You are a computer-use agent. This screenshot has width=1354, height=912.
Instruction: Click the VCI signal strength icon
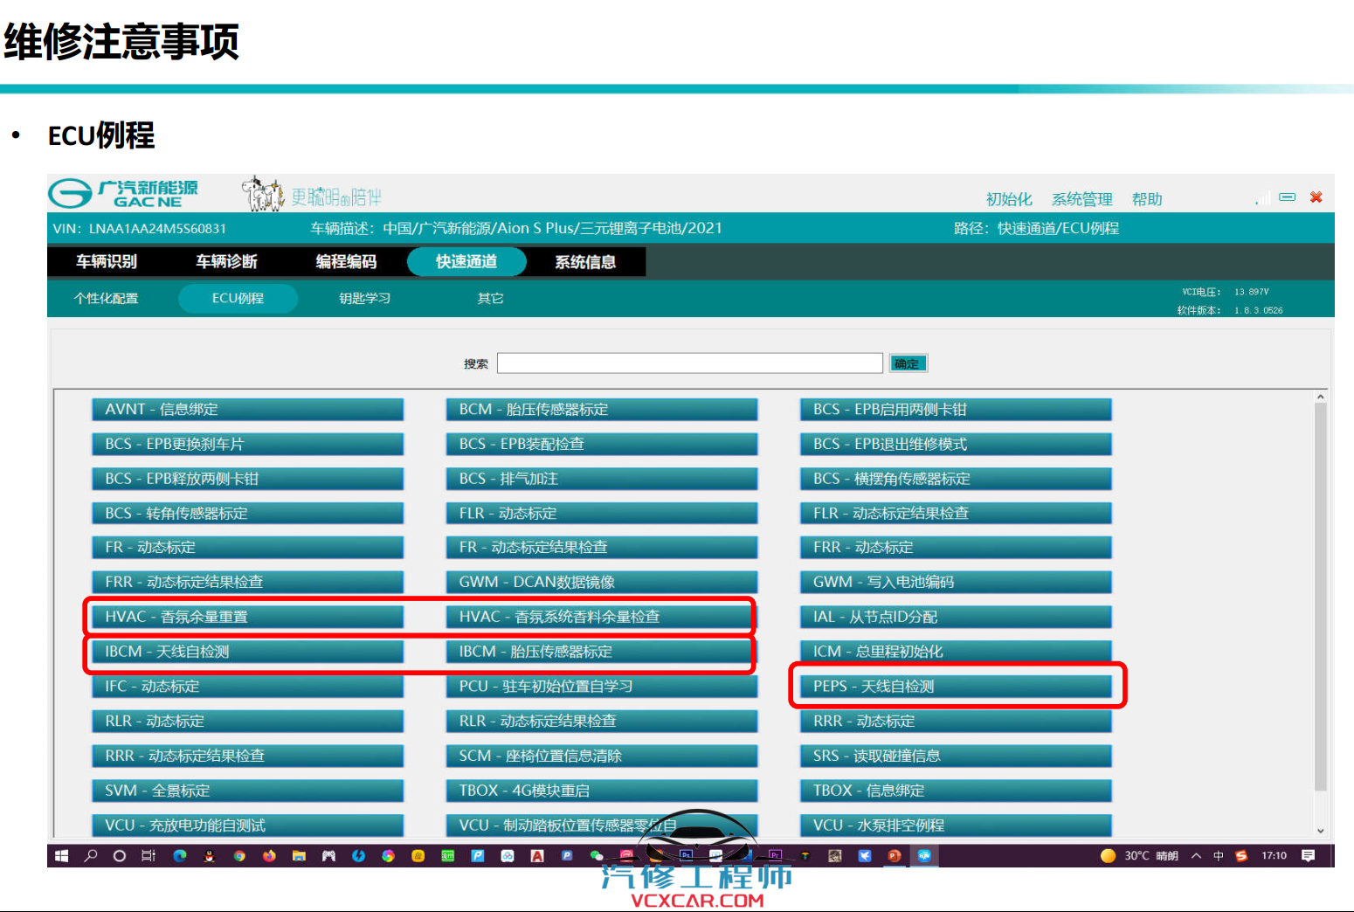tap(1262, 198)
